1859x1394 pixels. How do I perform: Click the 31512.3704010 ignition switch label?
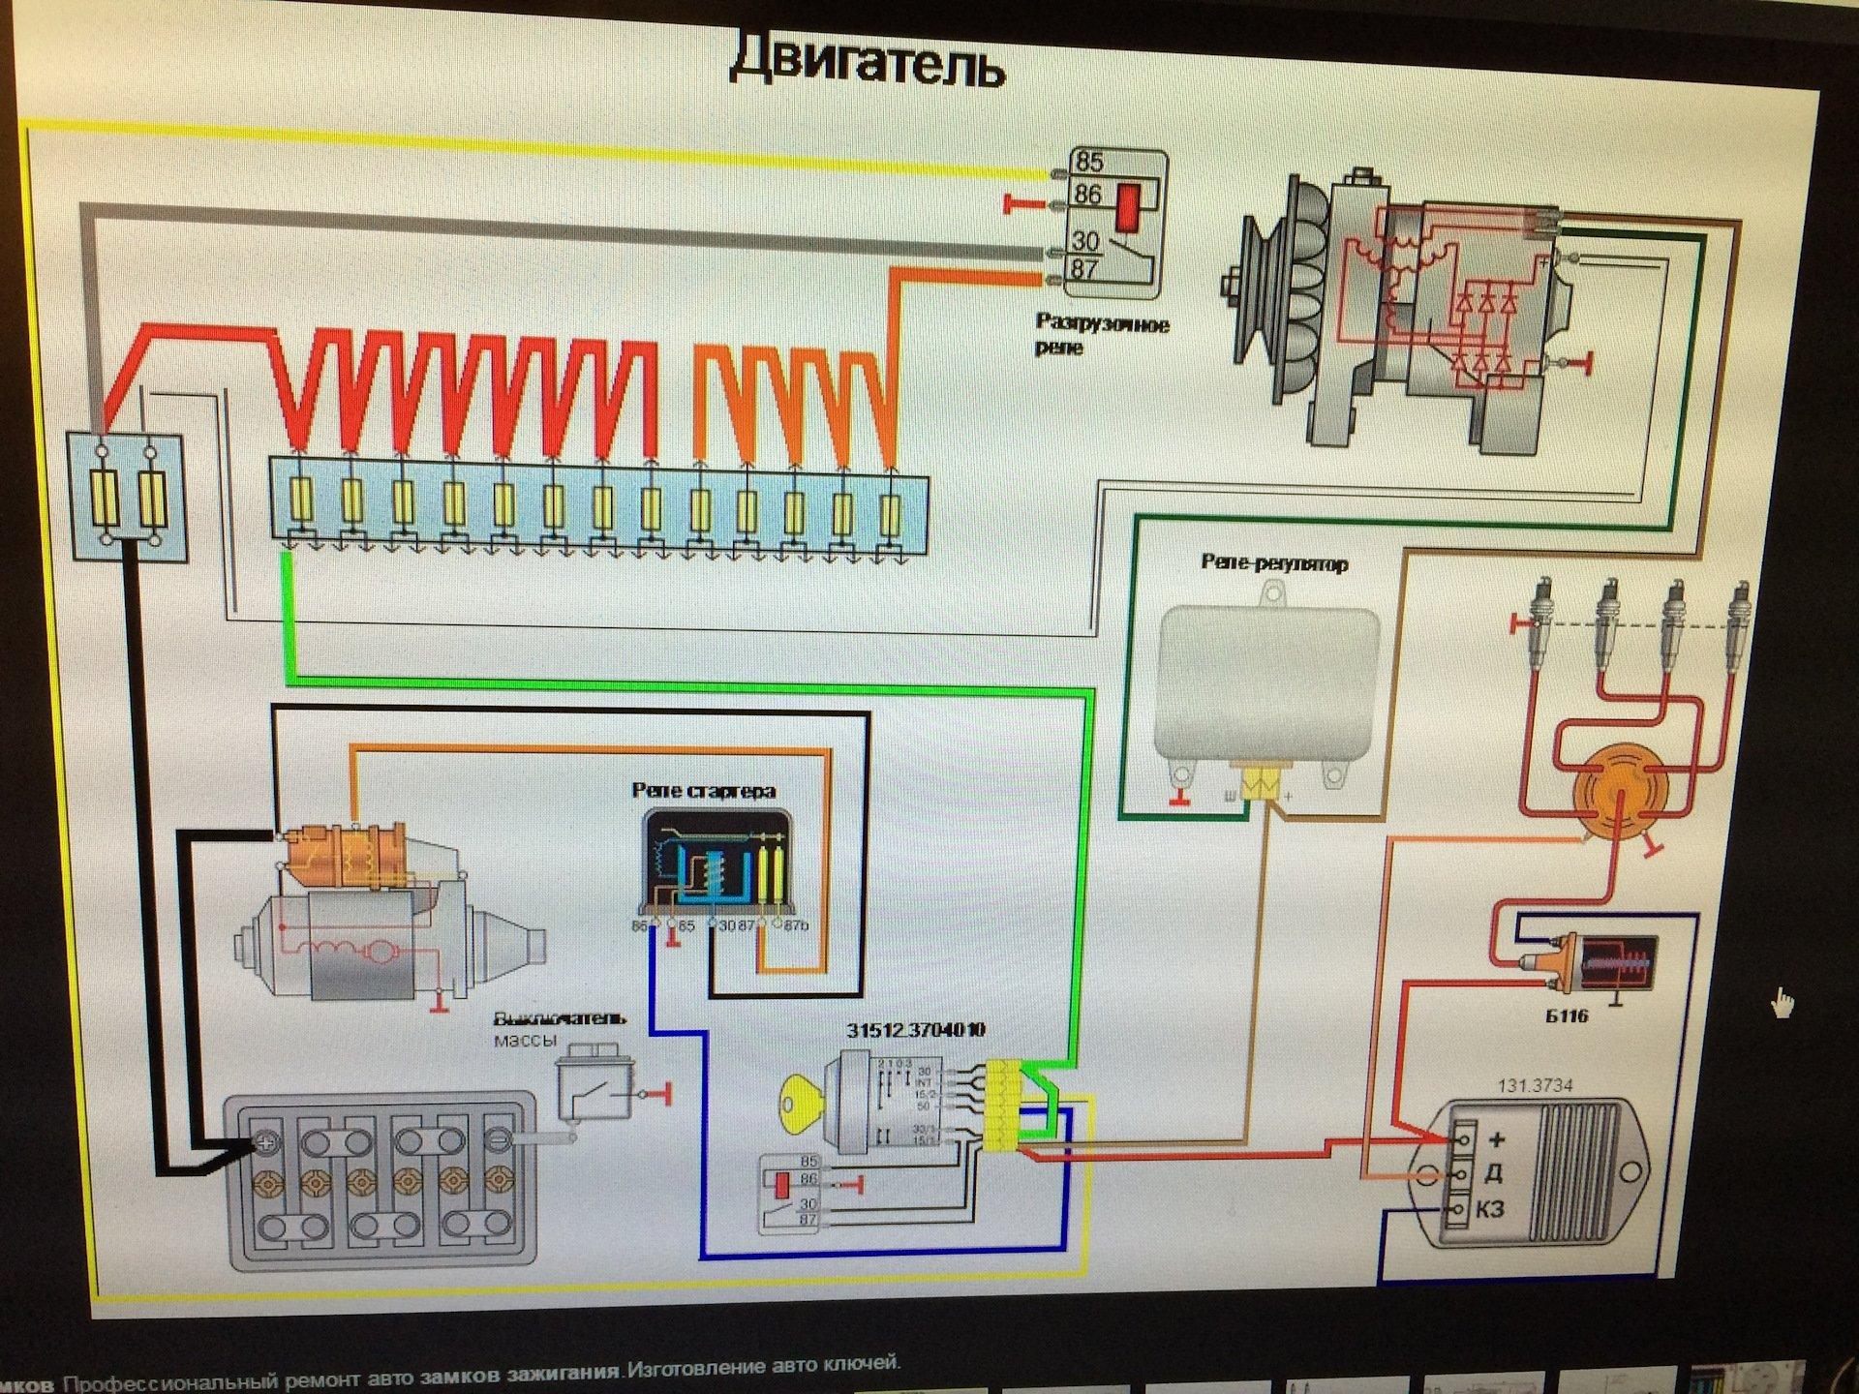[x=915, y=1029]
